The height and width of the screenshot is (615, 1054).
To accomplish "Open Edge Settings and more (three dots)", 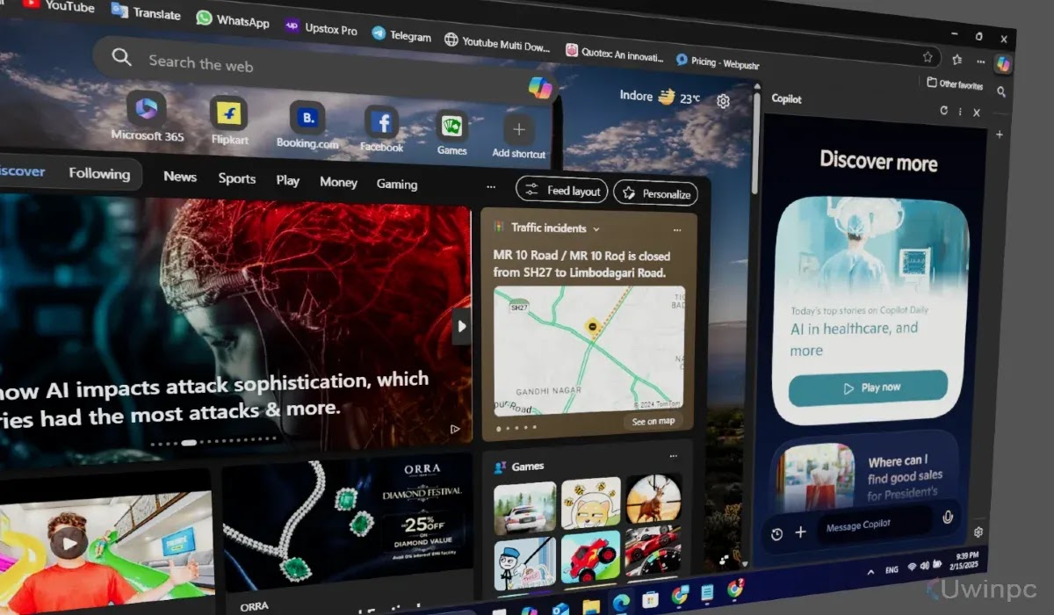I will (x=980, y=61).
